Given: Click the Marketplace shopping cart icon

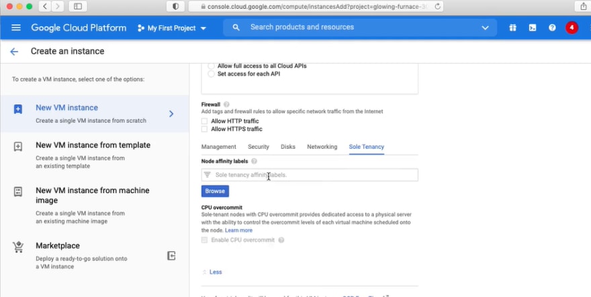Looking at the screenshot, I should pyautogui.click(x=18, y=247).
